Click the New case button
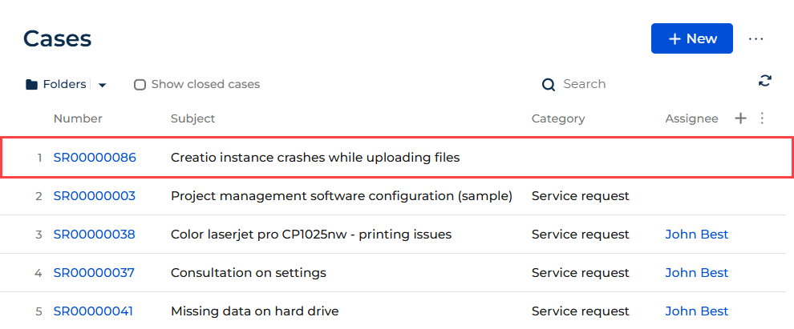 691,38
